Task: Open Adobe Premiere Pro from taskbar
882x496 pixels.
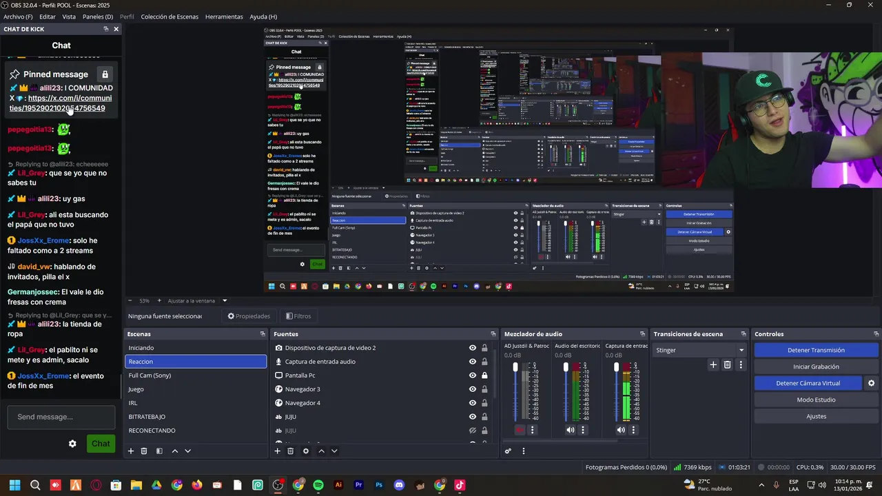Action: (x=358, y=485)
